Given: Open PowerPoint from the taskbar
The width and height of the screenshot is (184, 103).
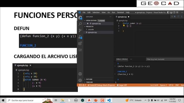Looking at the screenshot, I should click(x=96, y=100).
